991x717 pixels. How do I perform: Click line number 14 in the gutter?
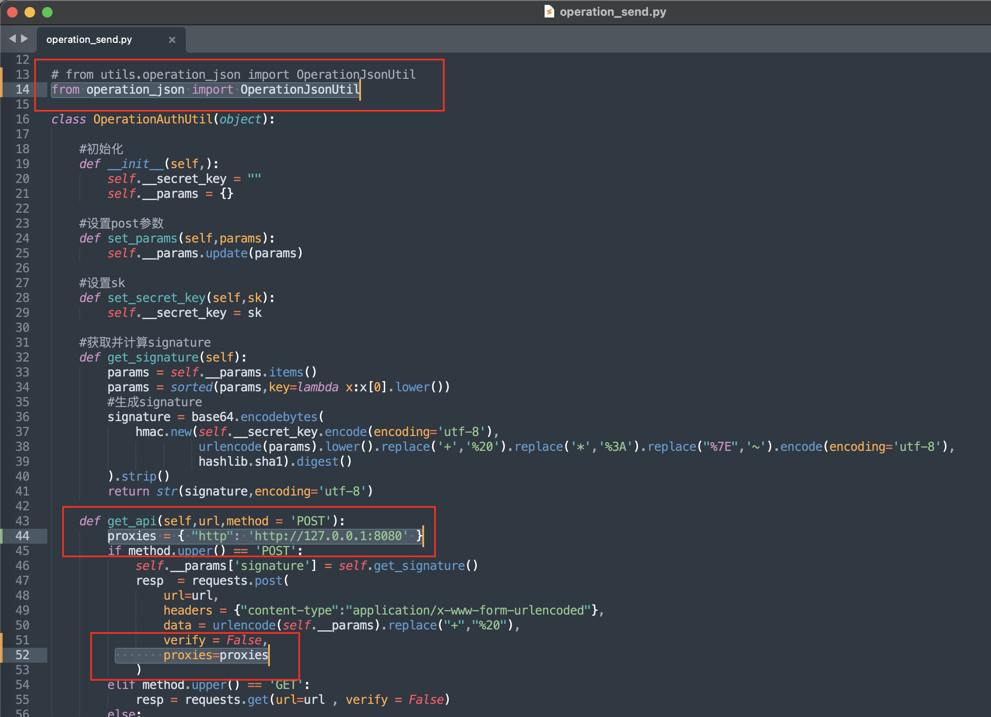tap(22, 89)
